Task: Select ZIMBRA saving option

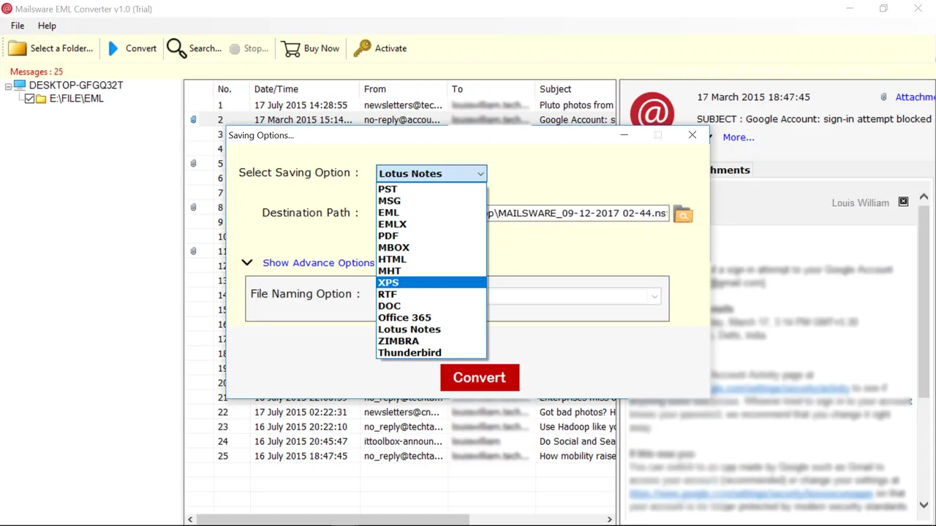Action: pos(431,340)
